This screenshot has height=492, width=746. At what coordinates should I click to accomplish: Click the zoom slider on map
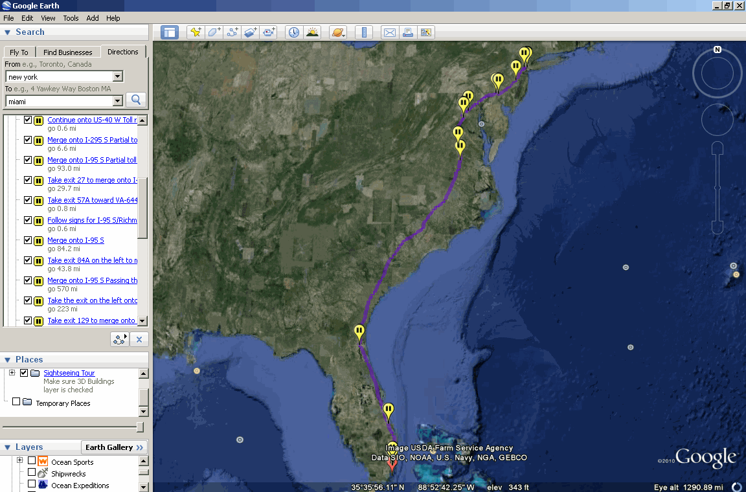coord(717,188)
